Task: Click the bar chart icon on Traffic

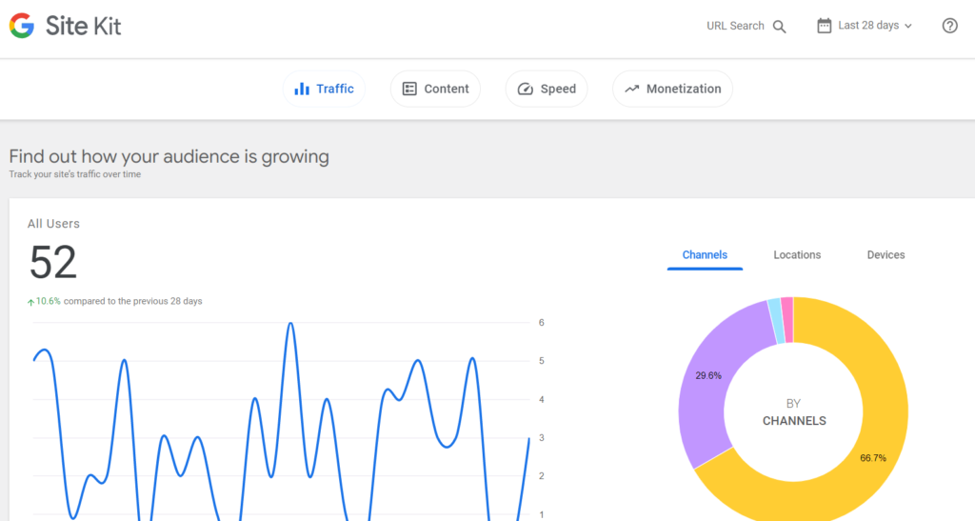Action: coord(302,89)
